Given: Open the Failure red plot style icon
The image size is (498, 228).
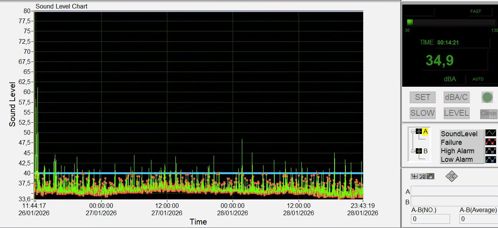Looking at the screenshot, I should click(490, 142).
